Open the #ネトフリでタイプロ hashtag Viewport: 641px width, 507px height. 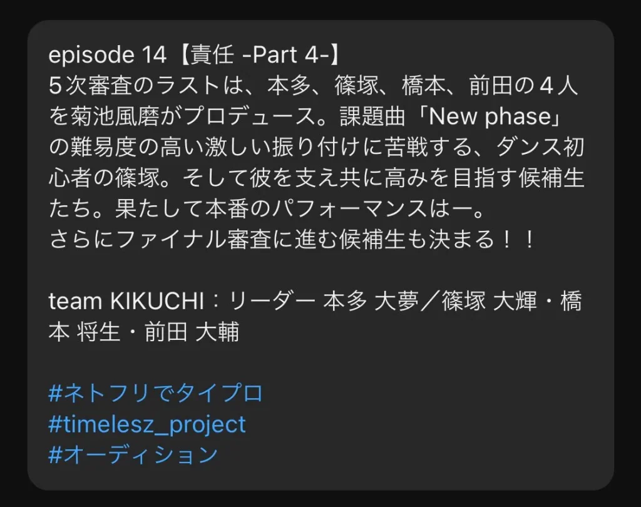155,394
